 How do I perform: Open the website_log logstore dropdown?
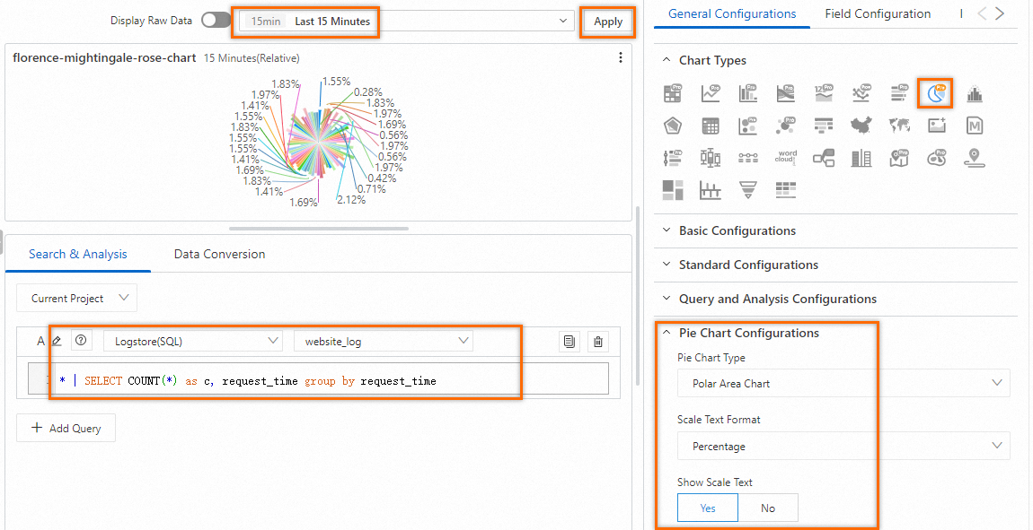point(384,342)
